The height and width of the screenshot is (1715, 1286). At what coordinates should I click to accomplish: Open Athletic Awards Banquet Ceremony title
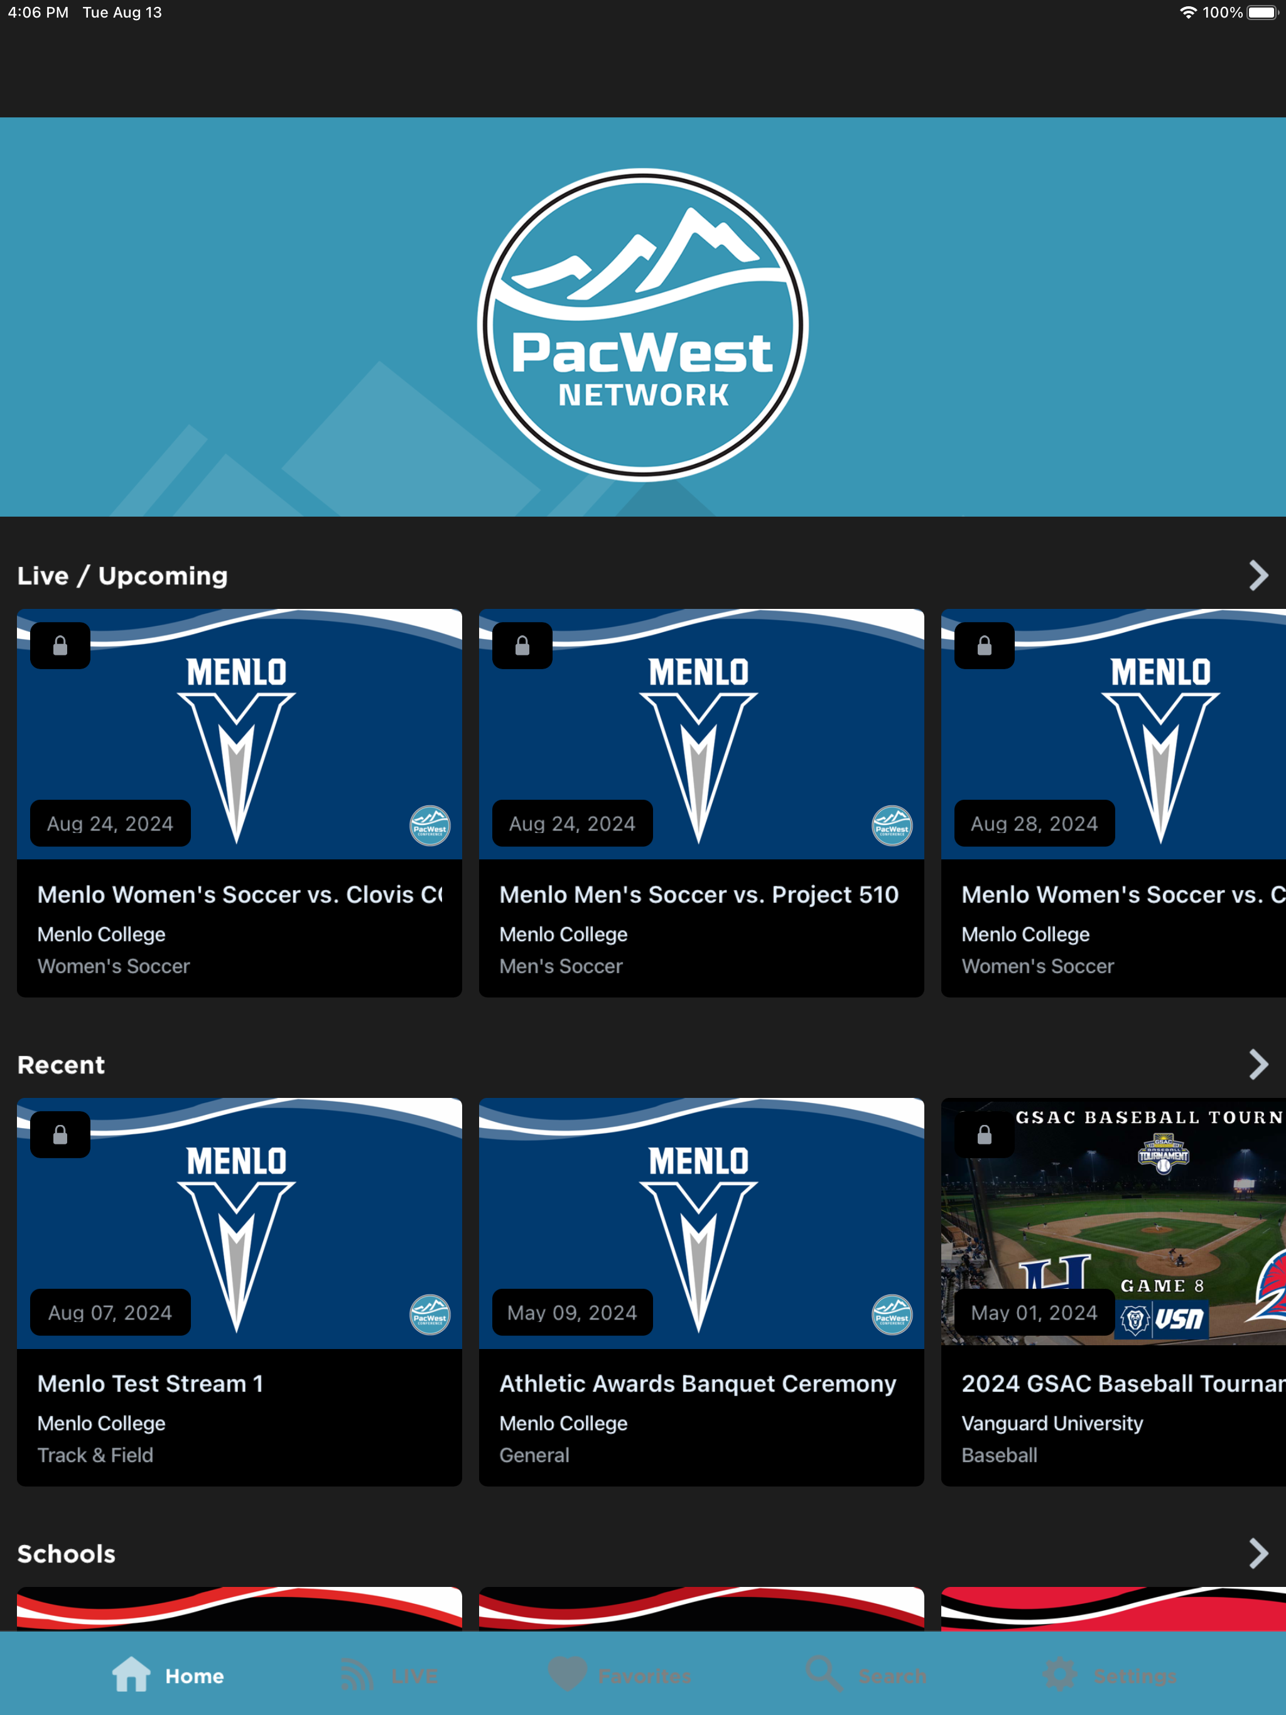pyautogui.click(x=698, y=1384)
